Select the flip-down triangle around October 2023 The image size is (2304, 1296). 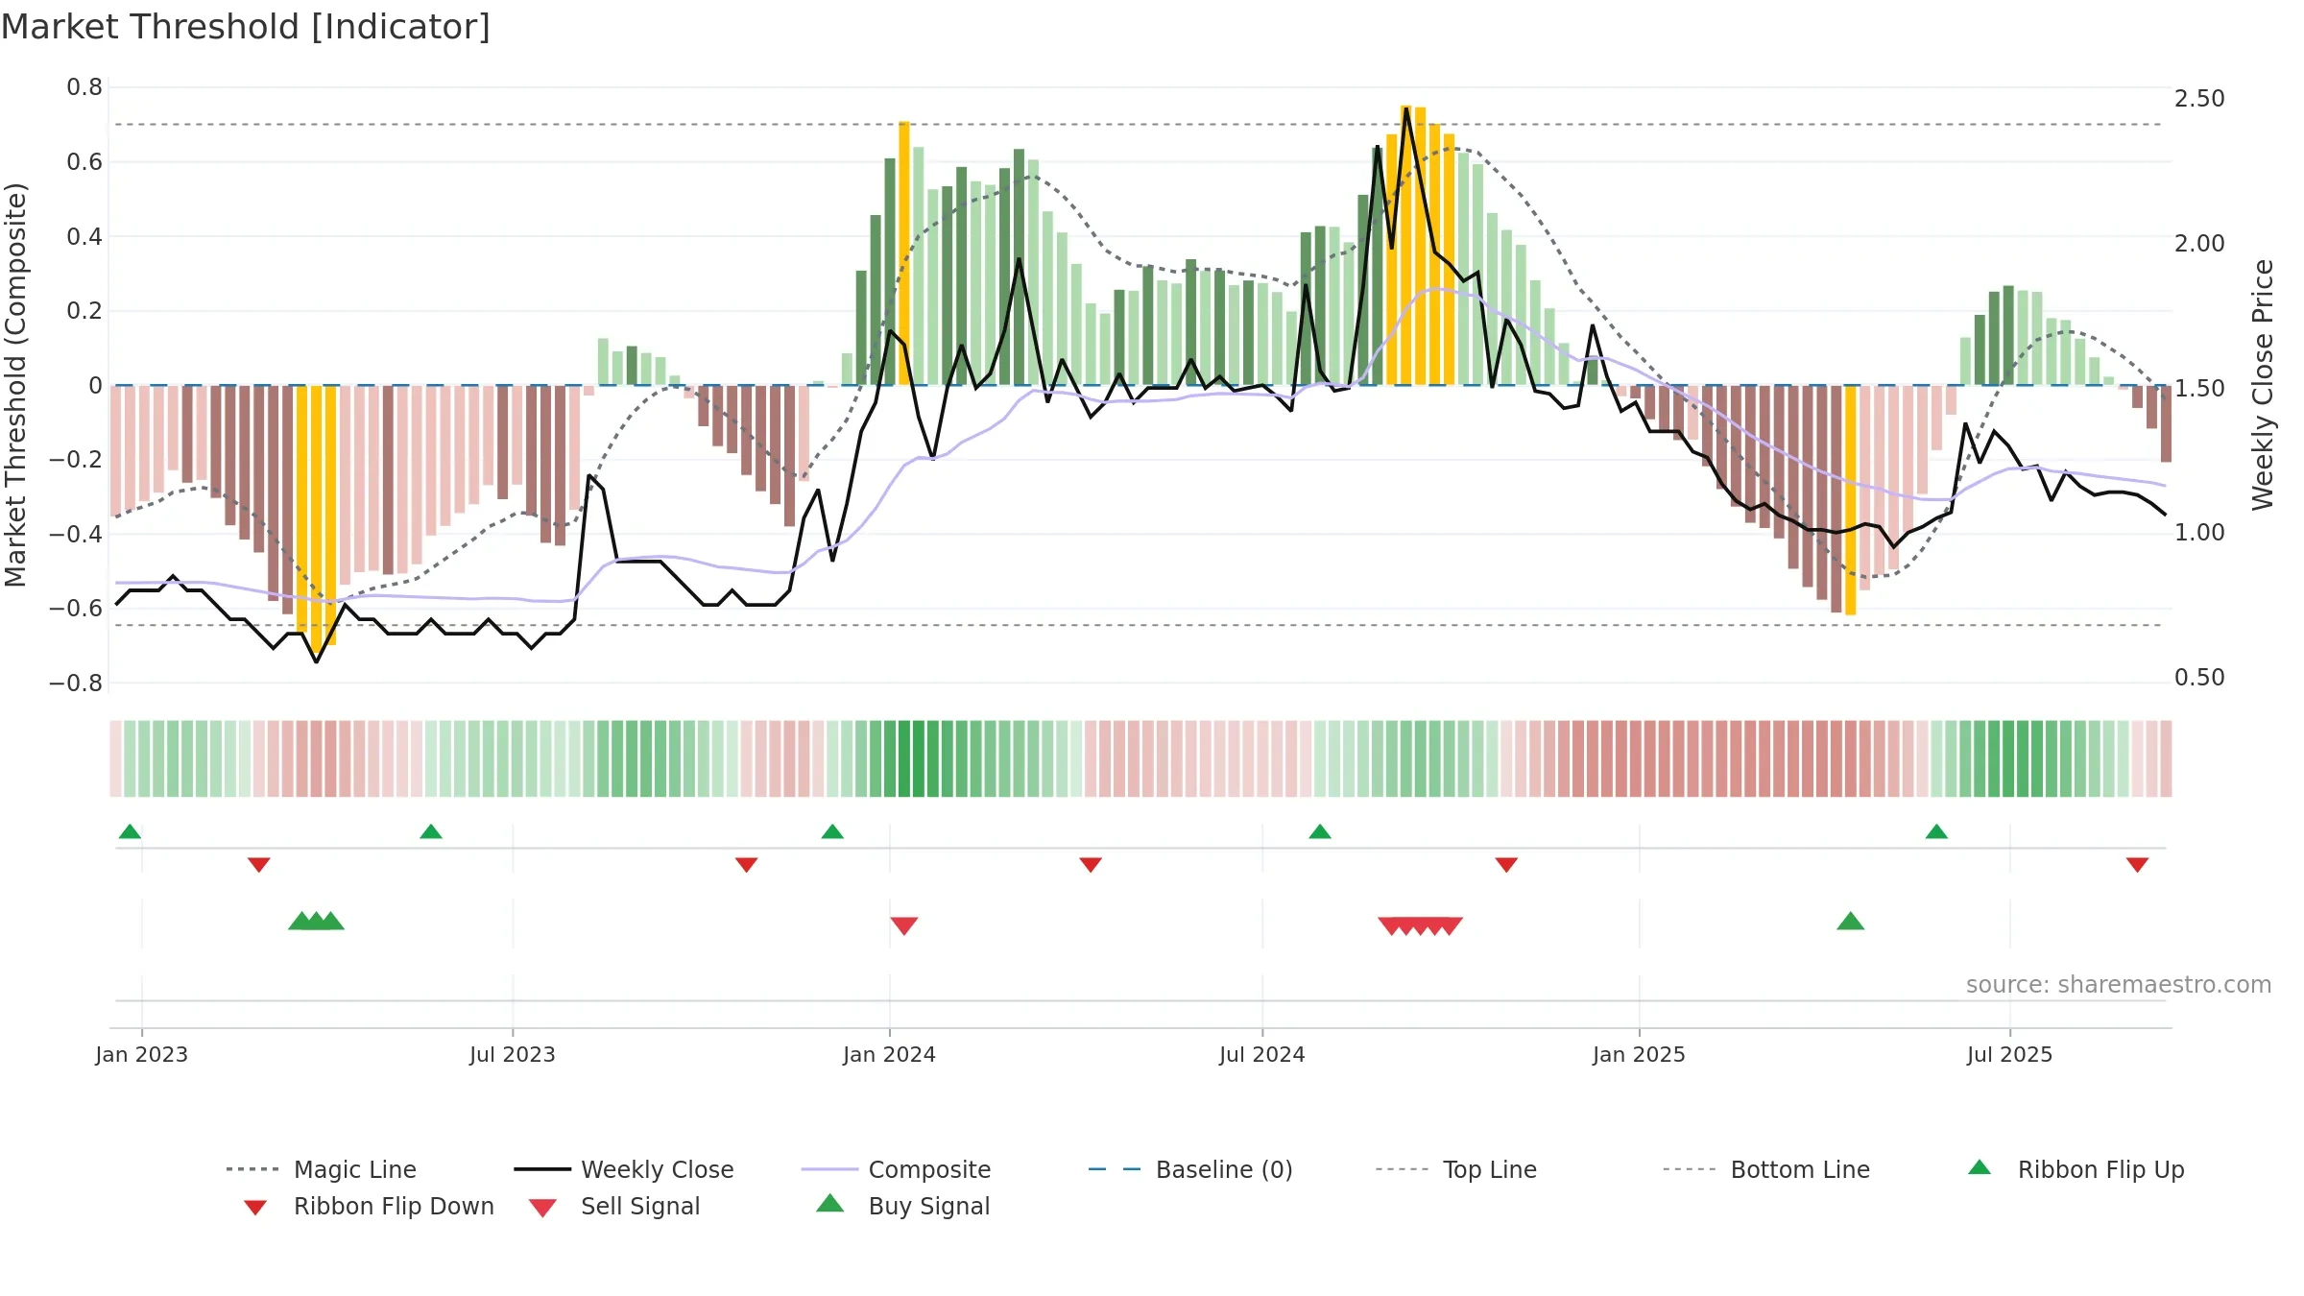pos(746,865)
